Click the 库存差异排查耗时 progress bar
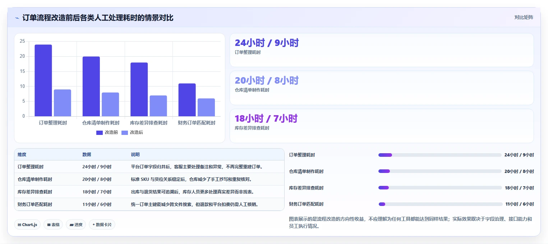 pos(440,188)
